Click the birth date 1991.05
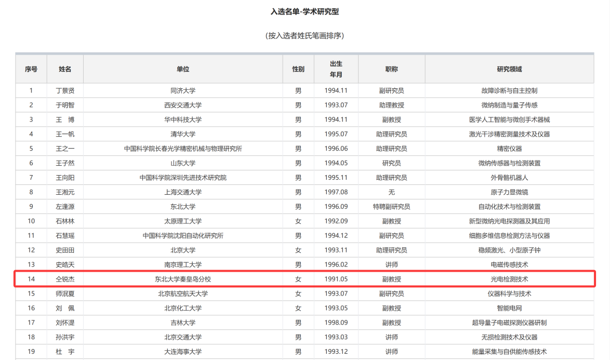This screenshot has height=360, width=610. [336, 279]
